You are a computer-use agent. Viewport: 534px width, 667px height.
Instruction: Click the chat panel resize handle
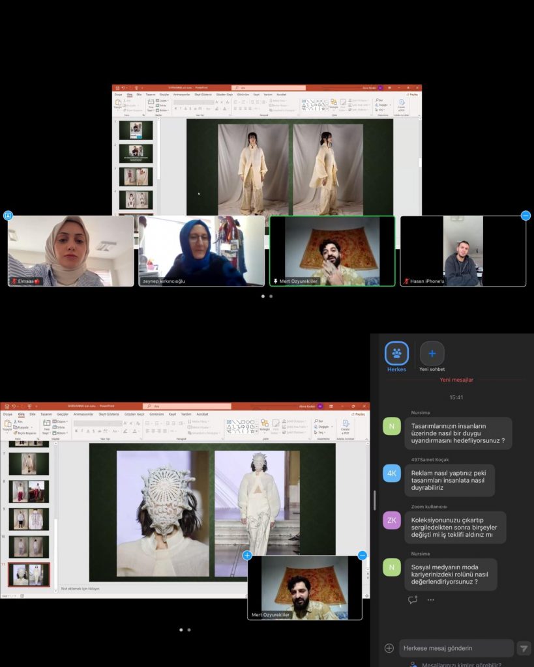[374, 500]
